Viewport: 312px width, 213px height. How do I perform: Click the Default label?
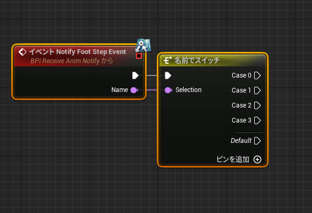(241, 141)
